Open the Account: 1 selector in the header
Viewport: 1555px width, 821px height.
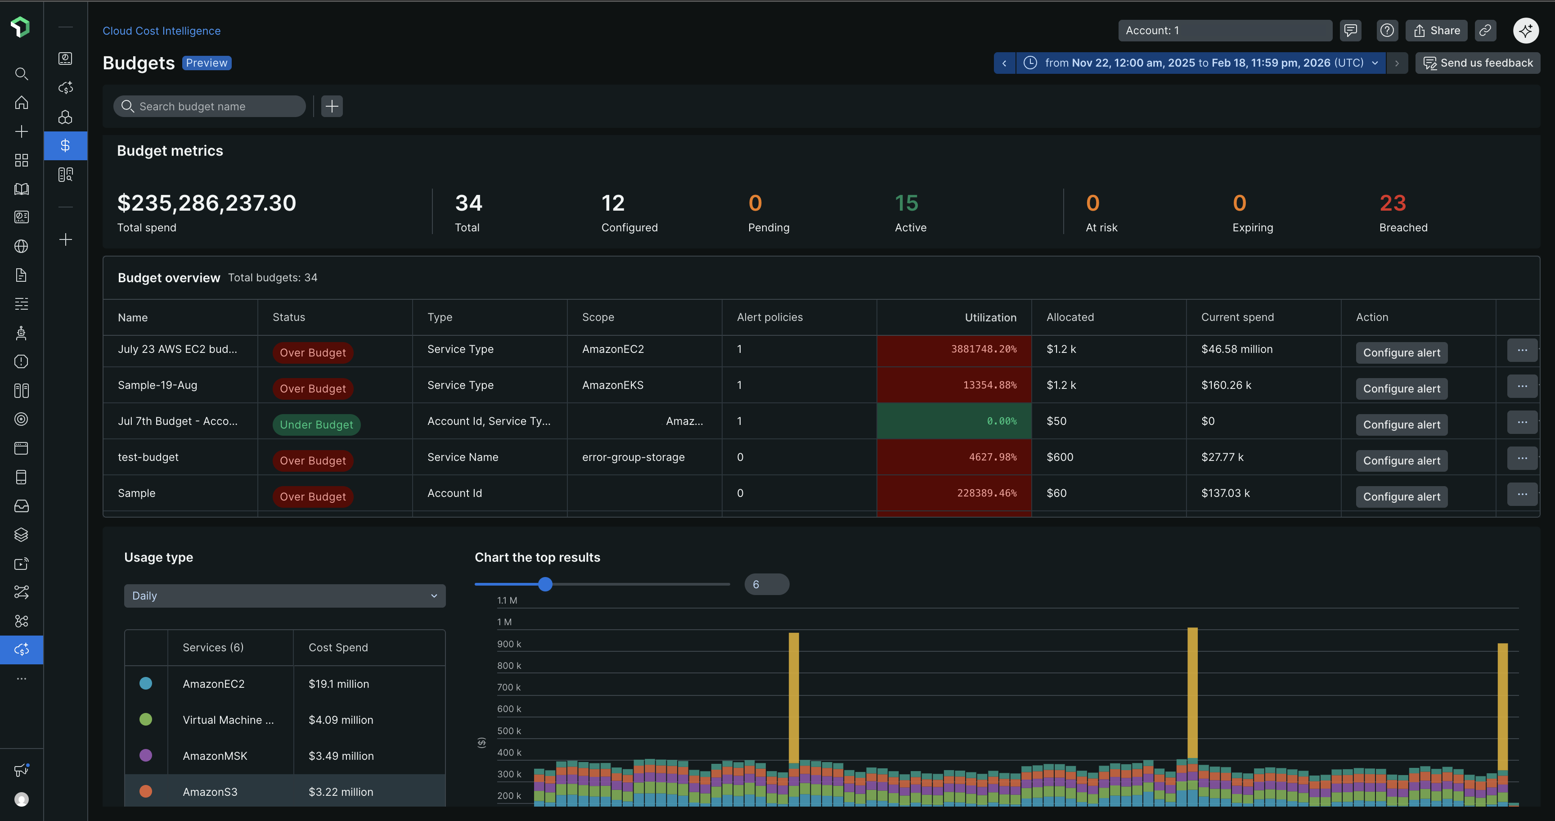coord(1224,30)
